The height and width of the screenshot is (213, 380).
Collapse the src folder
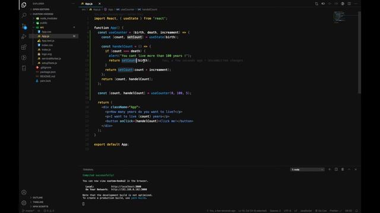42,27
